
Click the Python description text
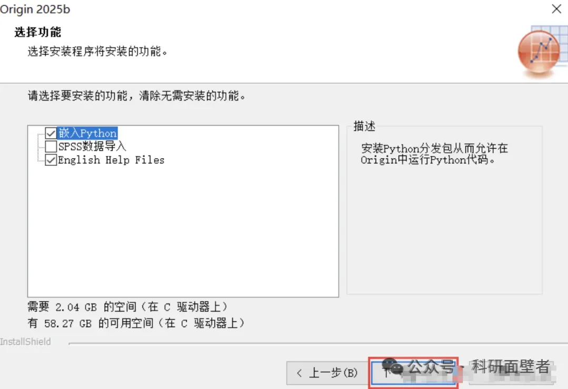click(x=434, y=154)
